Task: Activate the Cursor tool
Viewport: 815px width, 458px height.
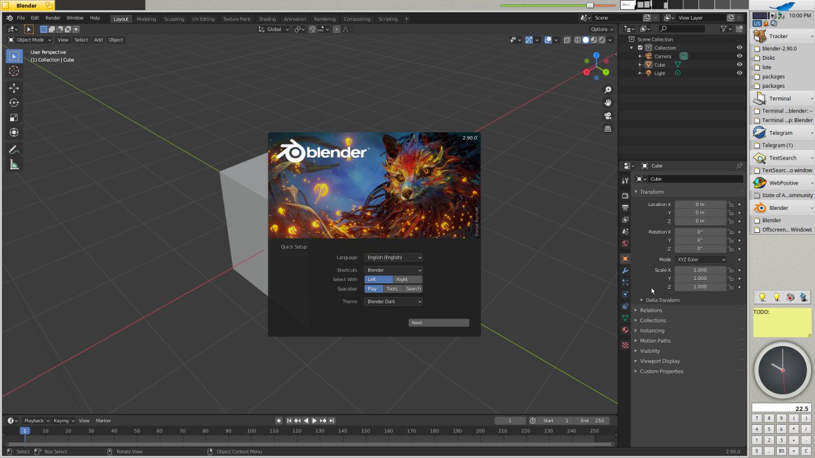Action: point(14,71)
